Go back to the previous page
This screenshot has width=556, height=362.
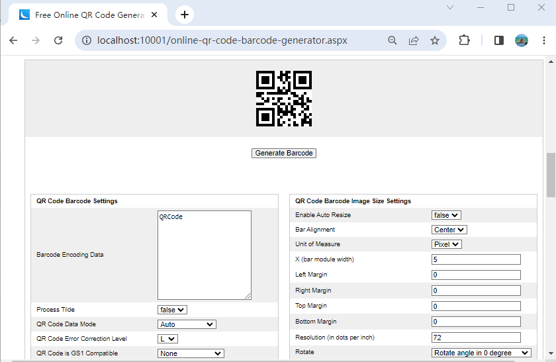point(13,40)
